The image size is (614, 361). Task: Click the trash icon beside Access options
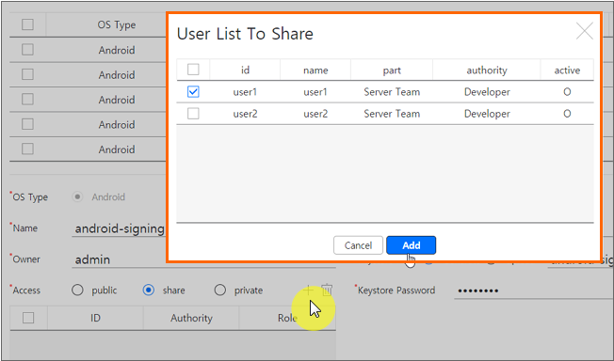pyautogui.click(x=327, y=290)
